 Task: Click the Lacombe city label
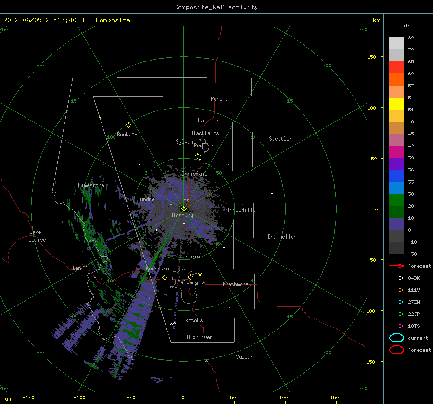(208, 121)
